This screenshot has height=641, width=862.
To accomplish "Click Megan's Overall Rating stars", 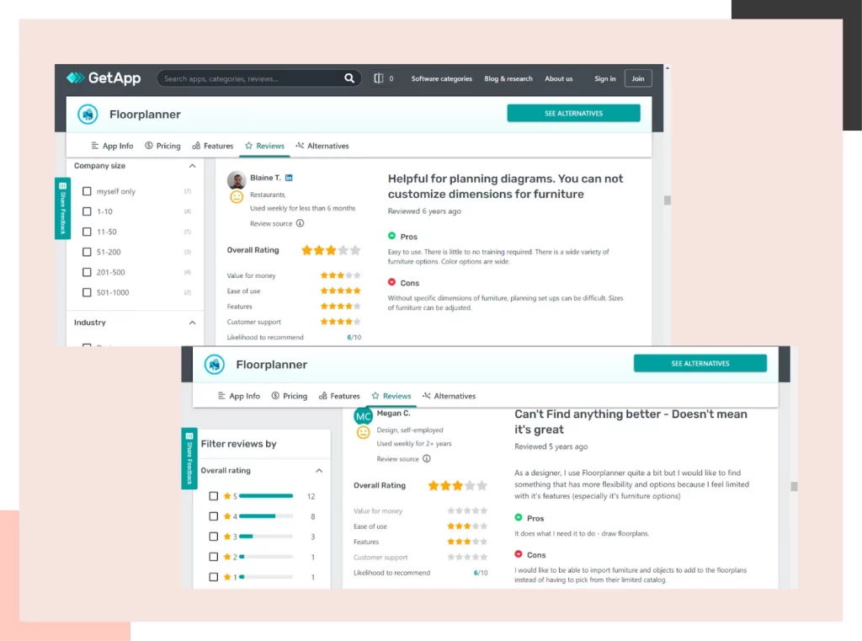I will coord(457,485).
